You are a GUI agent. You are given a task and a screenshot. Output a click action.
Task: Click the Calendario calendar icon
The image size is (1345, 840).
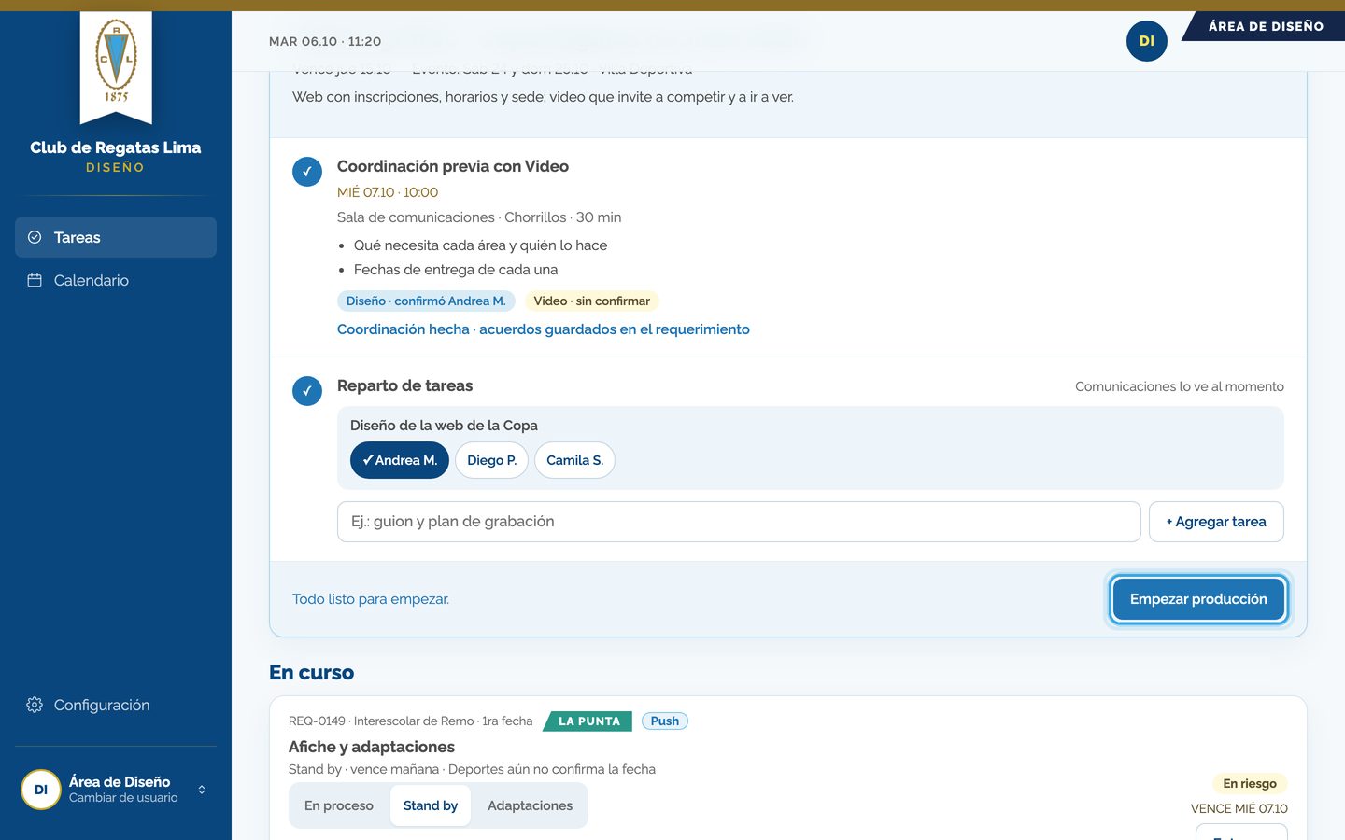coord(35,280)
